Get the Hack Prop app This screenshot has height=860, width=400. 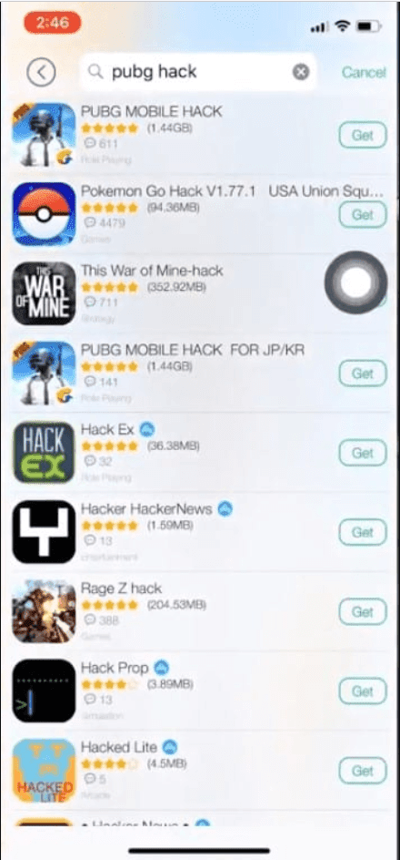[363, 691]
